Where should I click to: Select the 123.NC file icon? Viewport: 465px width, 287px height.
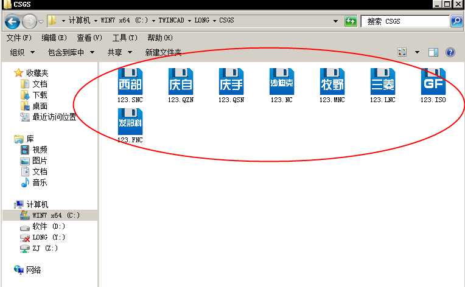click(x=281, y=81)
